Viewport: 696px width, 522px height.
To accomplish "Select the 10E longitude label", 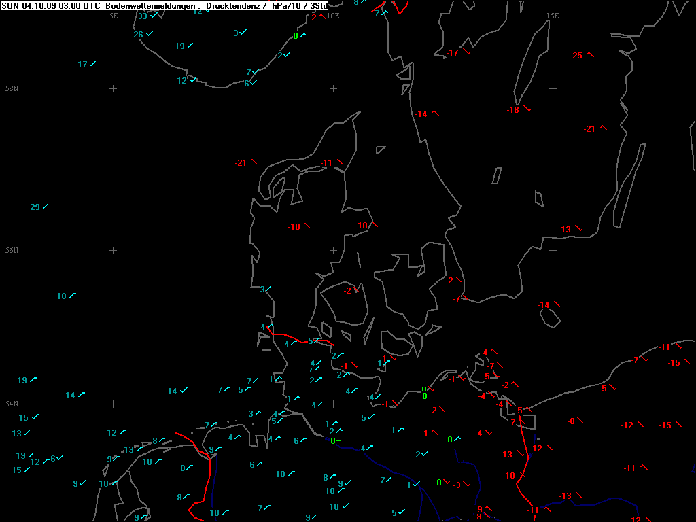I will (x=332, y=16).
